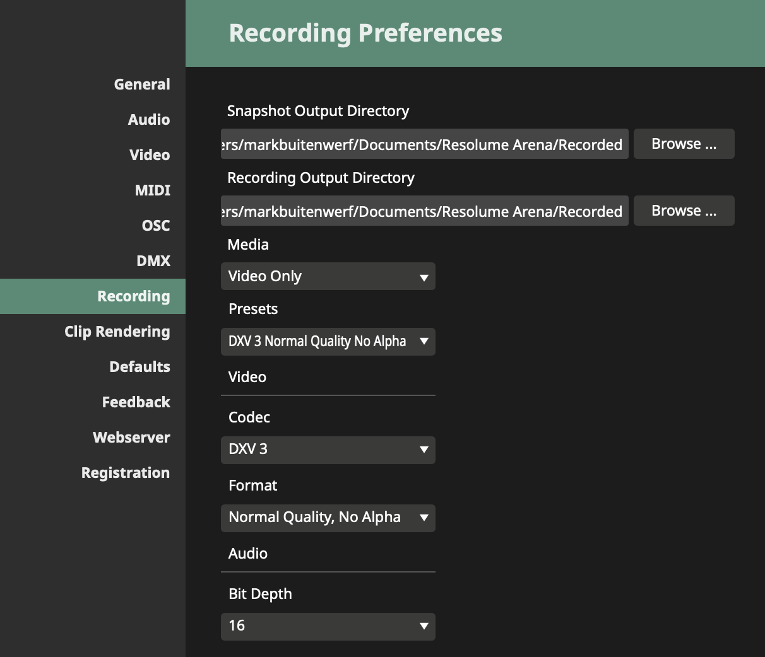
Task: Open the Feedback preferences section
Action: [x=136, y=402]
